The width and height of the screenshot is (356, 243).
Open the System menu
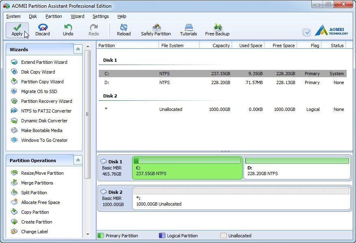pyautogui.click(x=13, y=16)
